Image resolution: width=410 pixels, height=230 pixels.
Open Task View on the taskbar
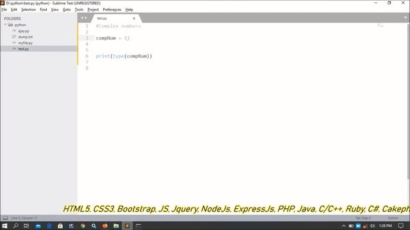(26, 226)
